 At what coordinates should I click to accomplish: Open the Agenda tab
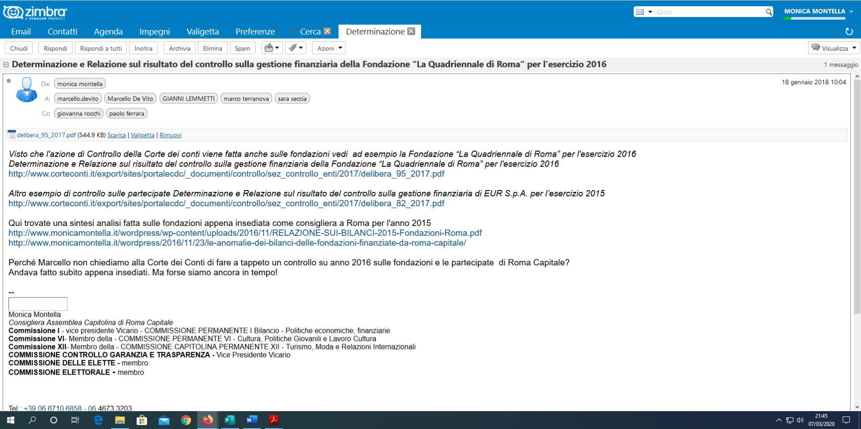click(x=108, y=31)
